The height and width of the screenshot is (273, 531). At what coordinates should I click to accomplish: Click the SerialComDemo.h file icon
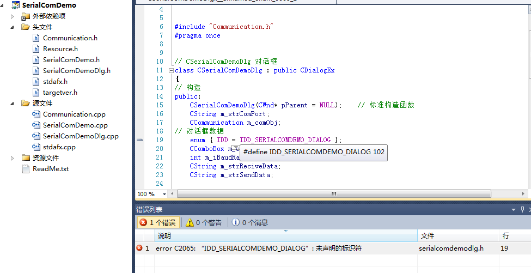(x=36, y=59)
